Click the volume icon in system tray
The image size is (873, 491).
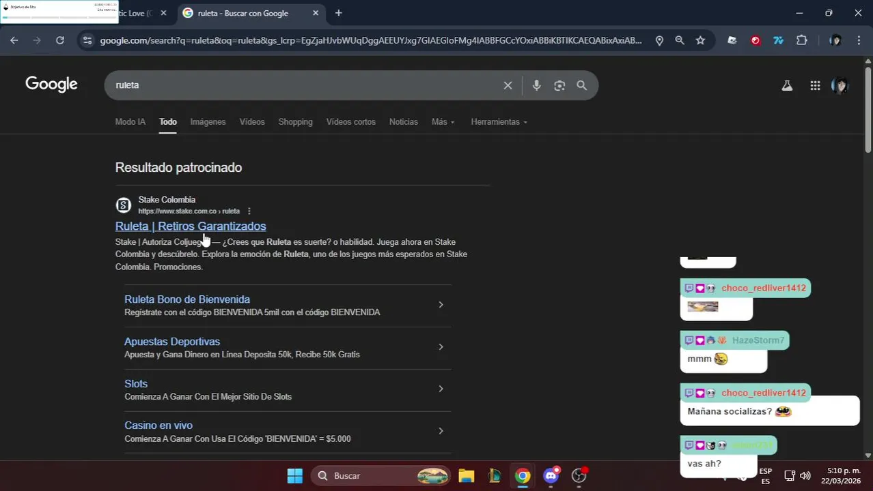pyautogui.click(x=805, y=475)
